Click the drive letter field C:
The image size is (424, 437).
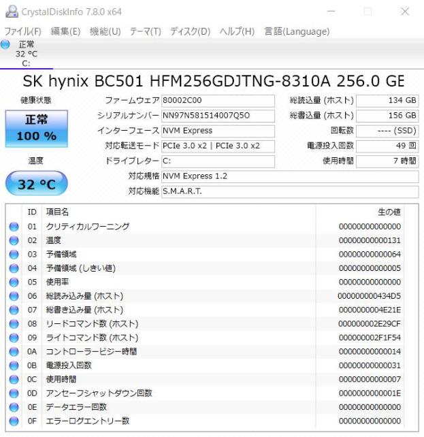click(218, 161)
